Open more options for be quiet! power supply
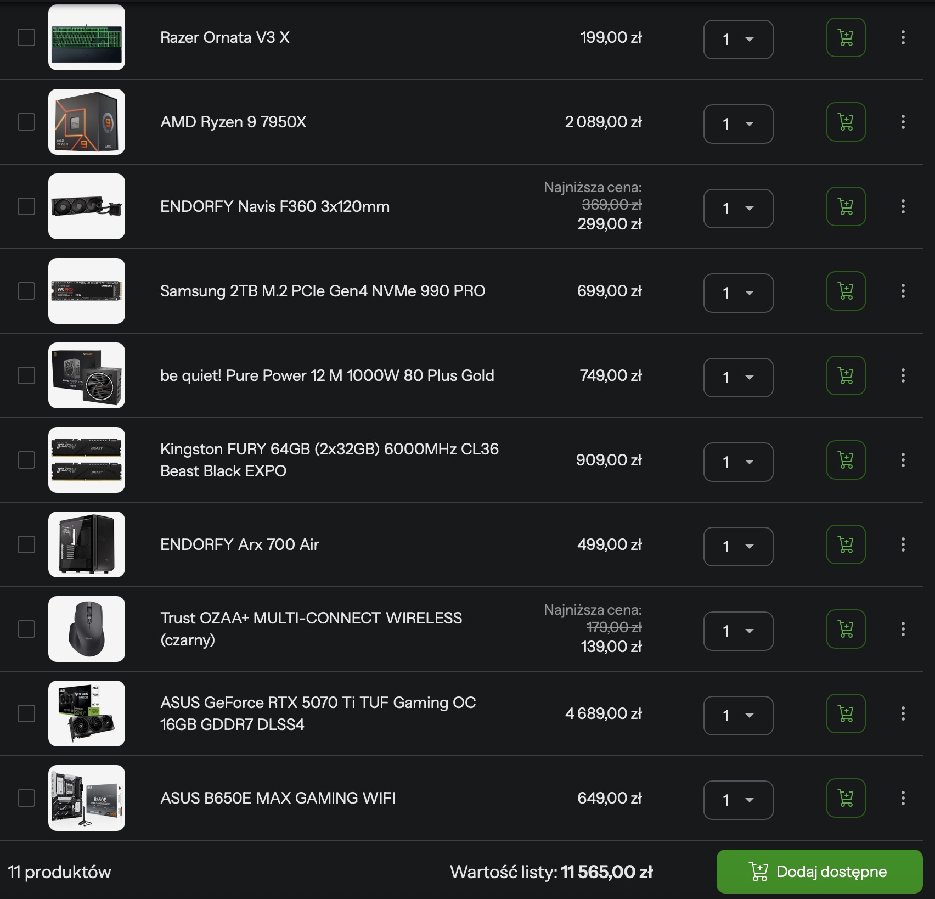This screenshot has height=899, width=935. click(903, 376)
